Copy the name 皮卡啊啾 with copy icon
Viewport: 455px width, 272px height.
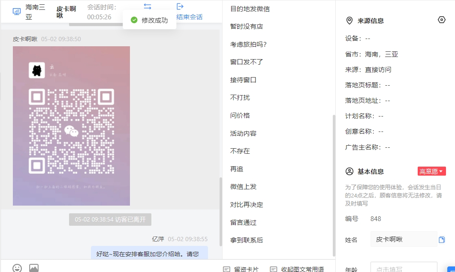[442, 239]
